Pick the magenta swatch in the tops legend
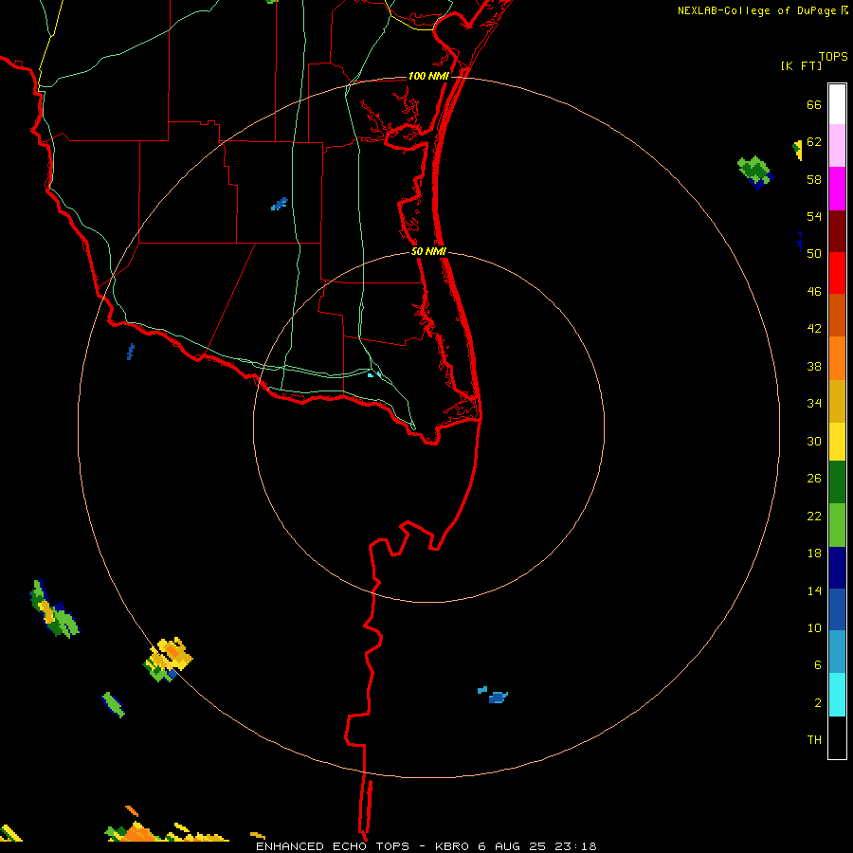Screen dimensions: 853x853 click(837, 189)
